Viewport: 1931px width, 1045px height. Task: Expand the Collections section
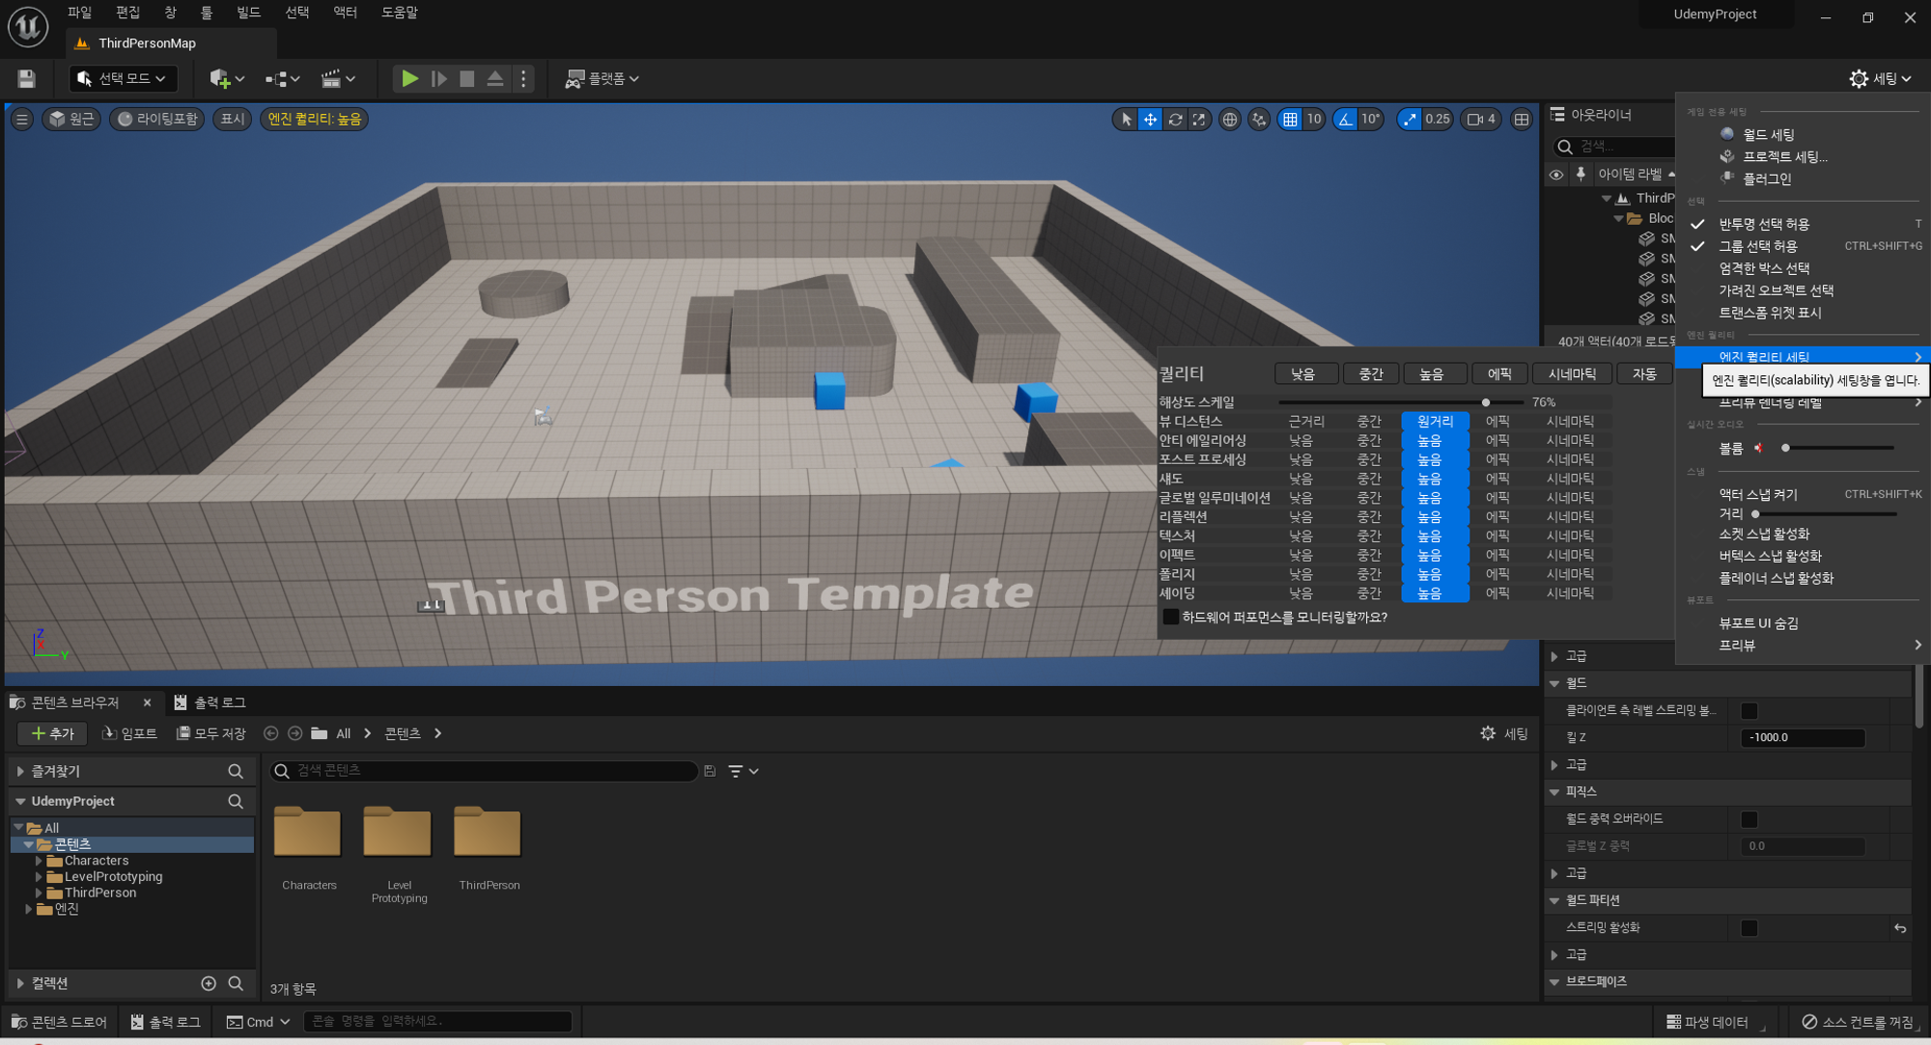[20, 983]
